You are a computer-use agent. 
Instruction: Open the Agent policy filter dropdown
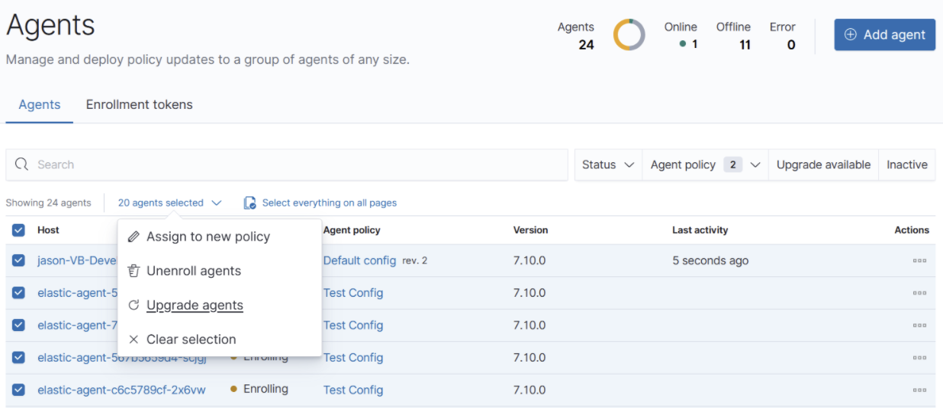click(x=705, y=164)
